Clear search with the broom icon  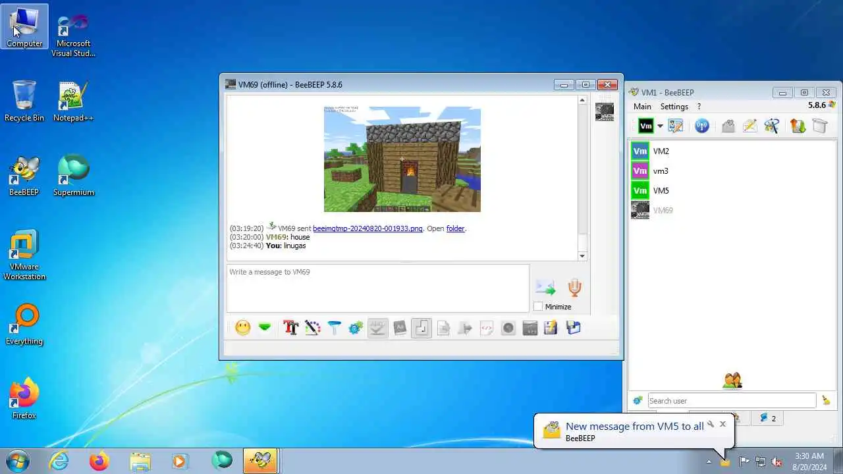826,400
